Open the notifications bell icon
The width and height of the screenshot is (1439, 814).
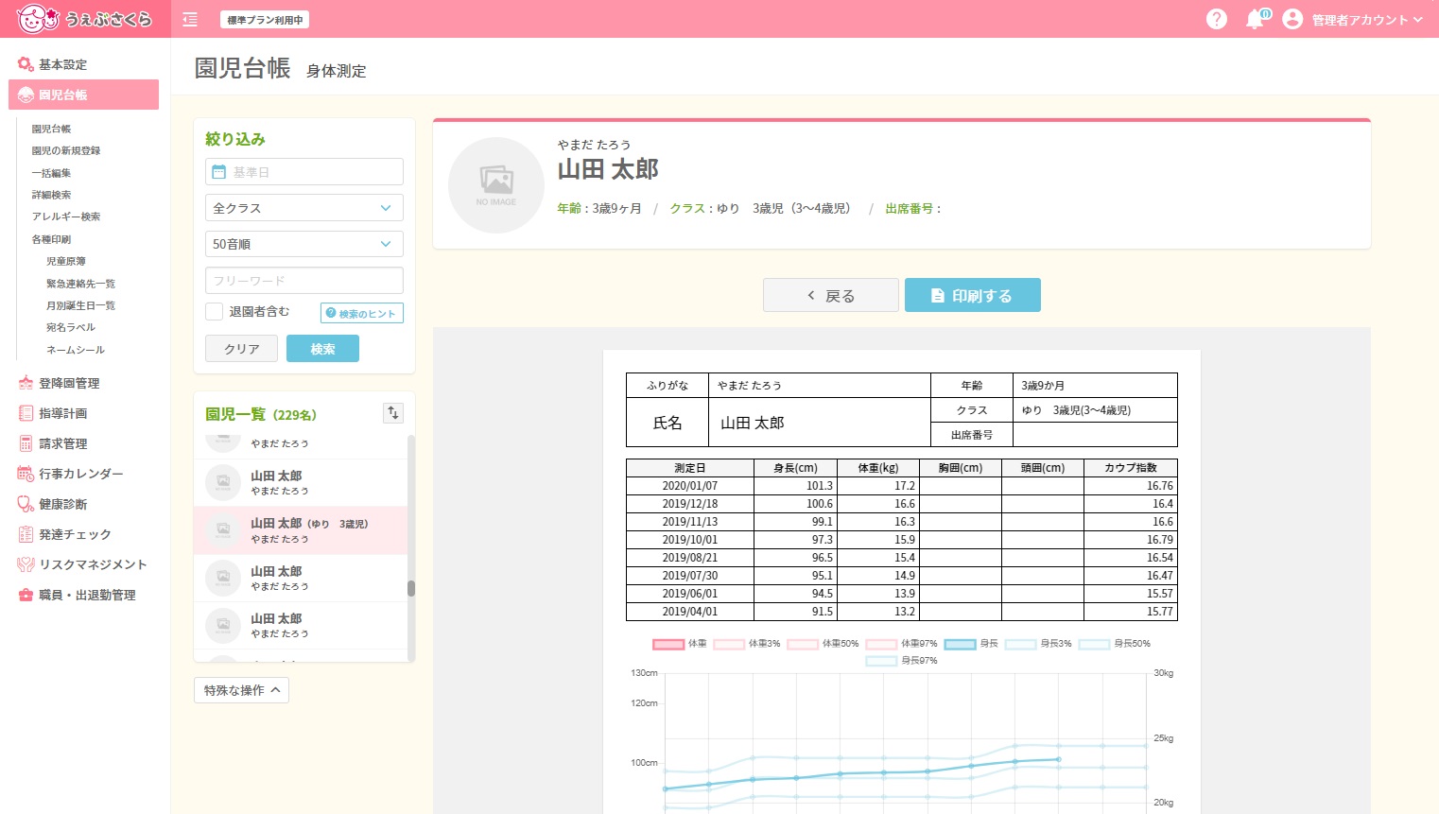[x=1255, y=19]
